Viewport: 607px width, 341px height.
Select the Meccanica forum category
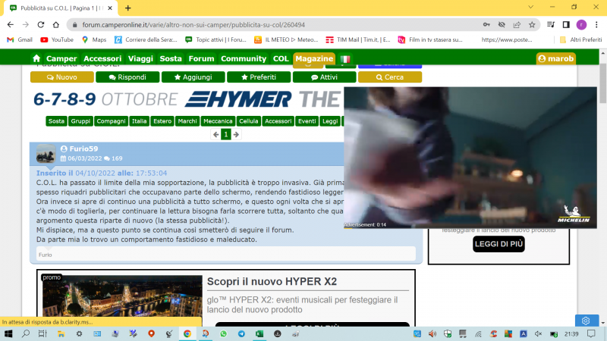click(218, 121)
